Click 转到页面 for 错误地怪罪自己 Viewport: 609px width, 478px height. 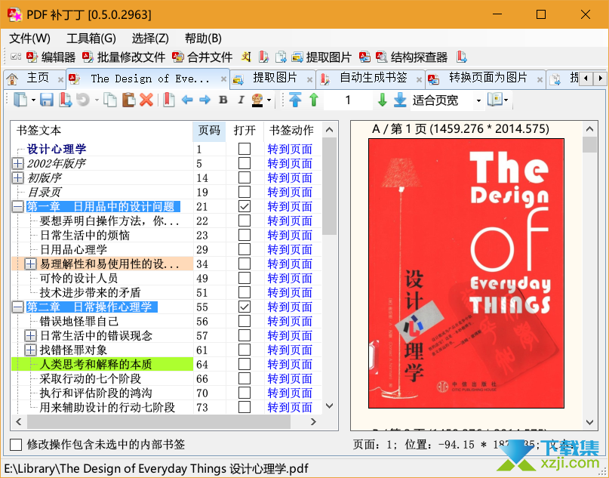point(290,322)
